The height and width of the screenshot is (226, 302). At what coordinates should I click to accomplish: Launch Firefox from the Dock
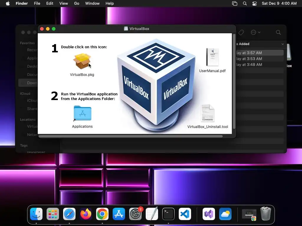coord(86,214)
